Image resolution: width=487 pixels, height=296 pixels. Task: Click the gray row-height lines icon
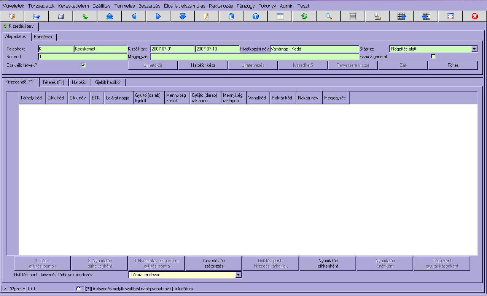point(353,16)
